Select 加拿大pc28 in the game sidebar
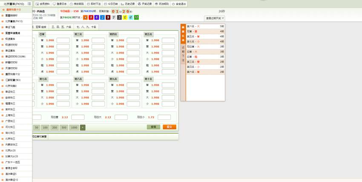 pyautogui.click(x=16, y=156)
